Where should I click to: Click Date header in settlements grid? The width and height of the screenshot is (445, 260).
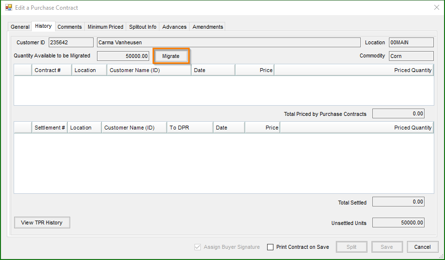point(229,128)
